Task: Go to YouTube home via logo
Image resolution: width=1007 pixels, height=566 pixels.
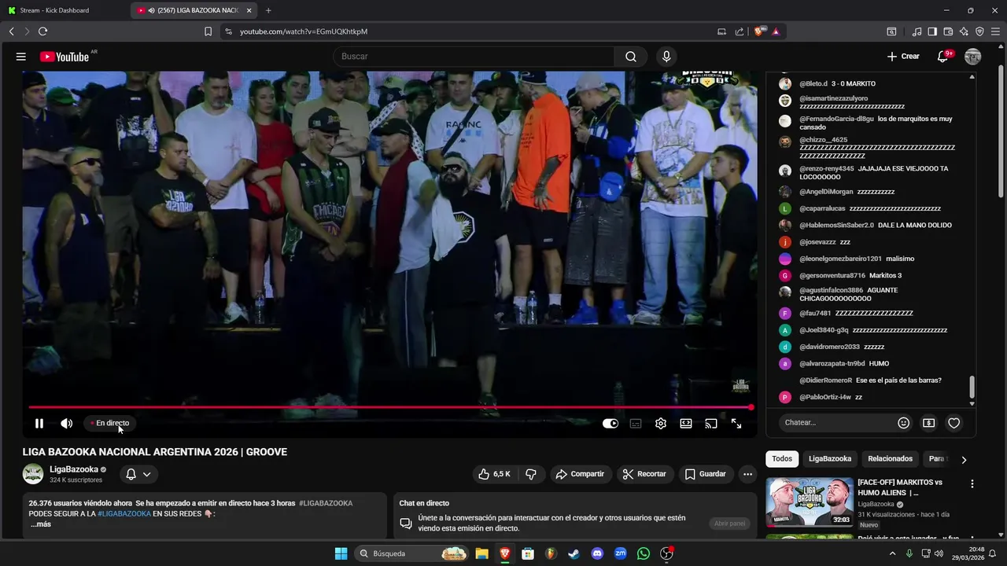Action: point(65,57)
